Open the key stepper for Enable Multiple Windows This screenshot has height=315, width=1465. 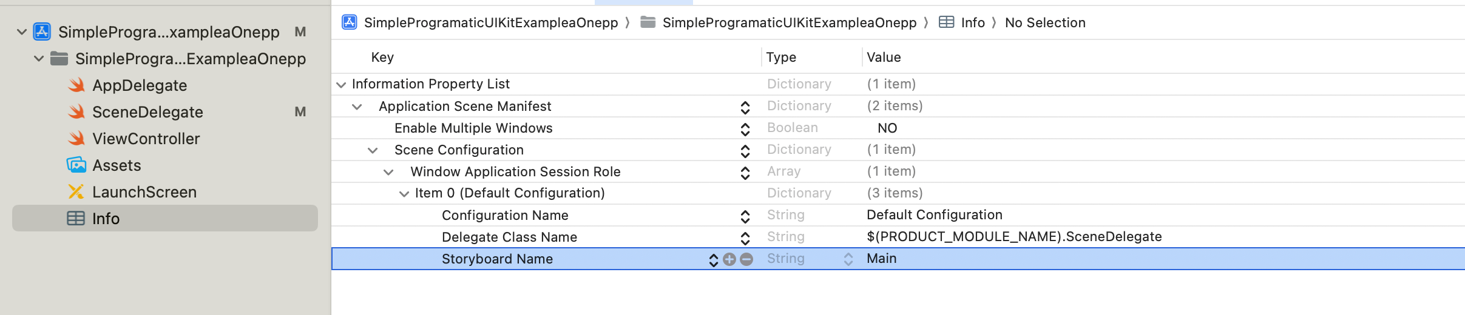pos(745,129)
